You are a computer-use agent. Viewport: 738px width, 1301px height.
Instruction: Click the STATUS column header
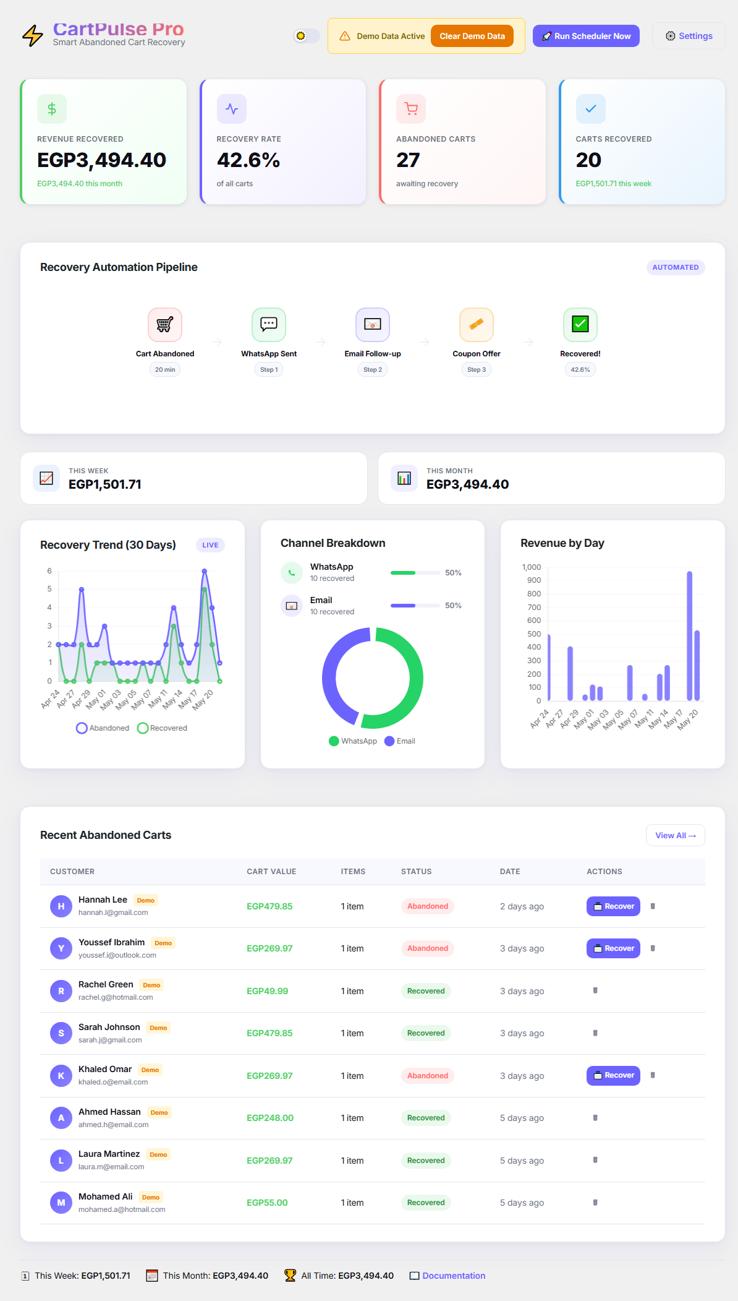(417, 872)
